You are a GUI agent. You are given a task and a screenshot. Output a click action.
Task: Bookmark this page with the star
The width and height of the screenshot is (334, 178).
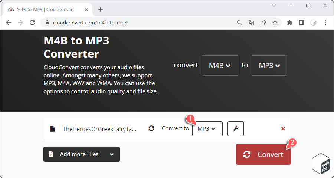[275, 23]
